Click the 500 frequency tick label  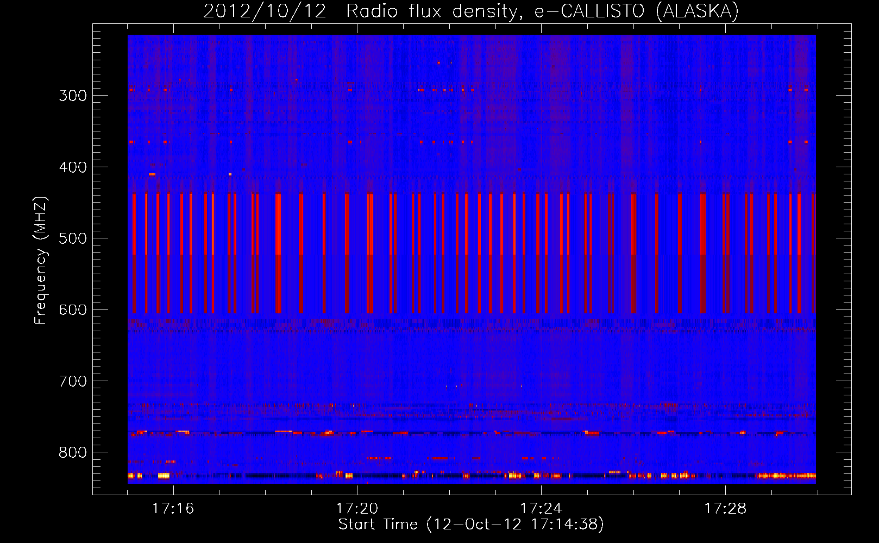pyautogui.click(x=73, y=238)
